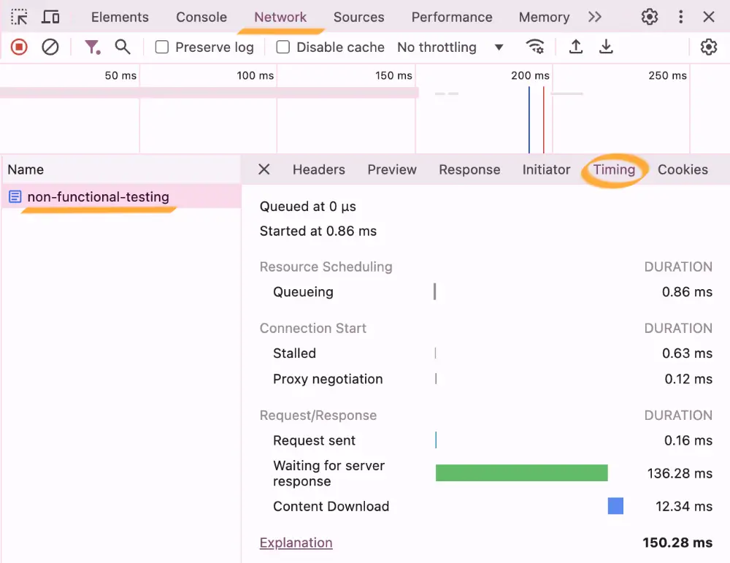
Task: Select the non-functional-testing request
Action: click(x=99, y=196)
